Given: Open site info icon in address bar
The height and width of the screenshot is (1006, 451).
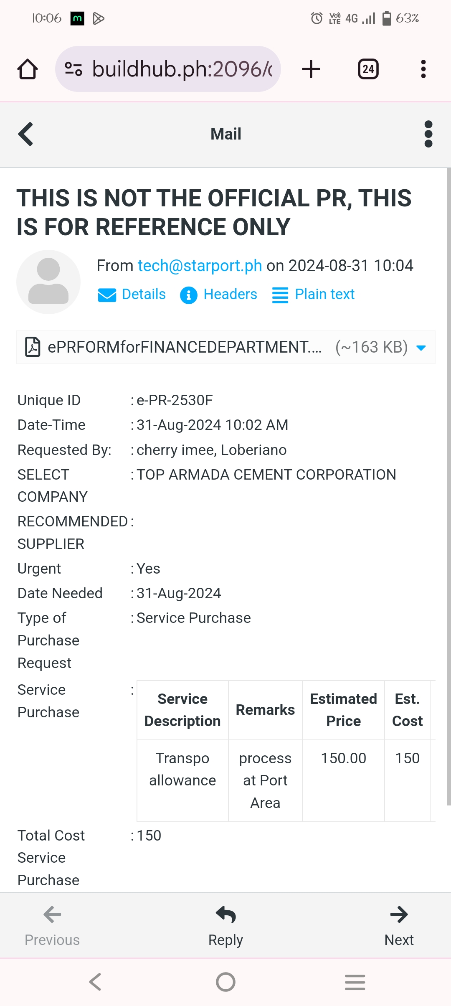Looking at the screenshot, I should 73,69.
